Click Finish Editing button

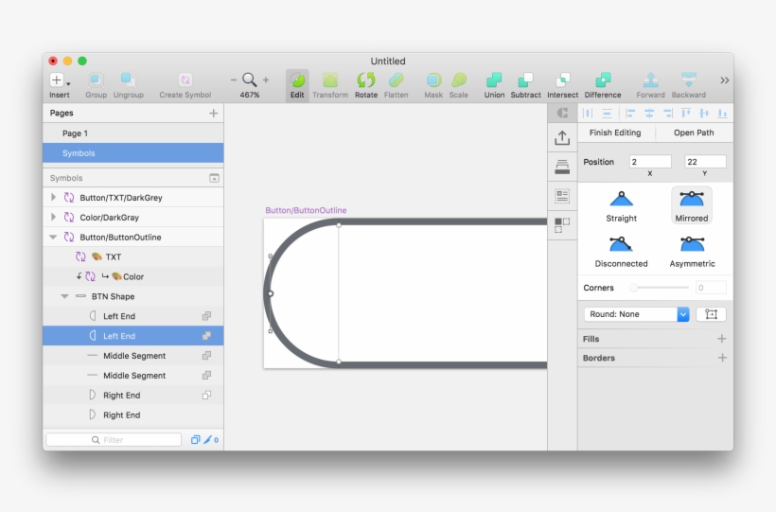(x=615, y=132)
